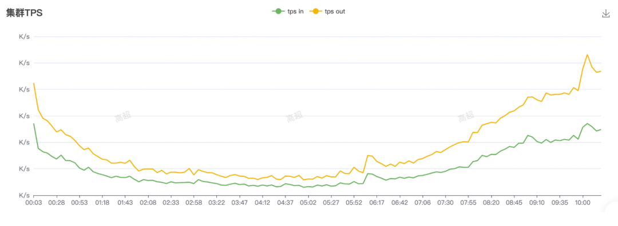Click the 01:43 time axis label
Image resolution: width=618 pixels, height=226 pixels.
click(125, 203)
